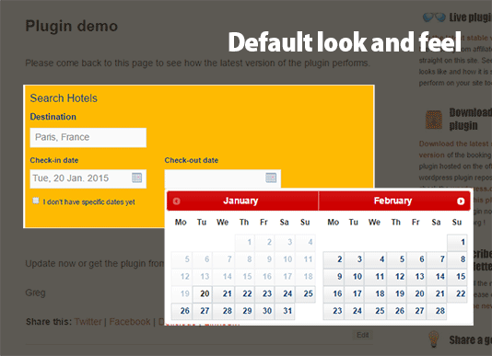
Task: Open the check-out date calendar icon
Action: click(x=271, y=178)
